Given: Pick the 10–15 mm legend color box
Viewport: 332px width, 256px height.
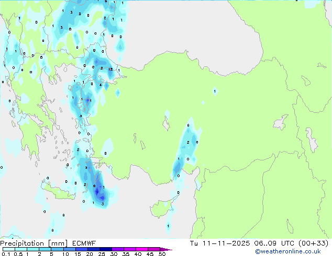Looking at the screenshot, I should click(69, 249).
